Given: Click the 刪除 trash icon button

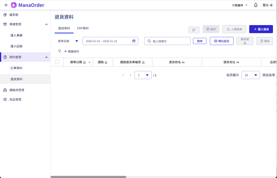Looking at the screenshot, I should (x=264, y=41).
